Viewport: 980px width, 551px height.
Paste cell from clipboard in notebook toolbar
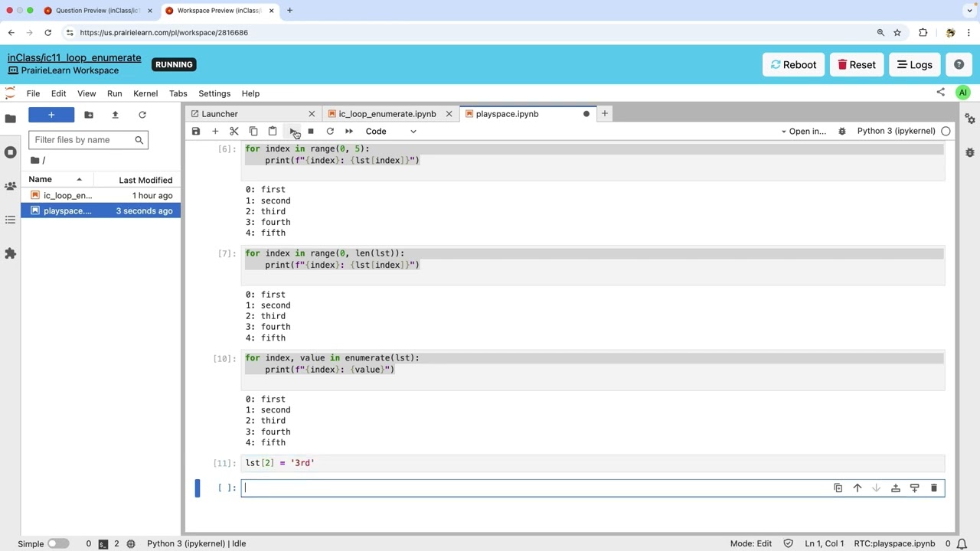tap(273, 132)
